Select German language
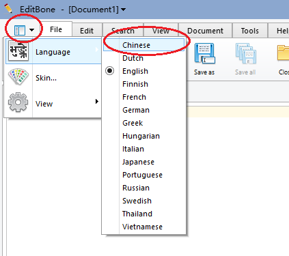This screenshot has height=256, width=289. tap(143, 110)
